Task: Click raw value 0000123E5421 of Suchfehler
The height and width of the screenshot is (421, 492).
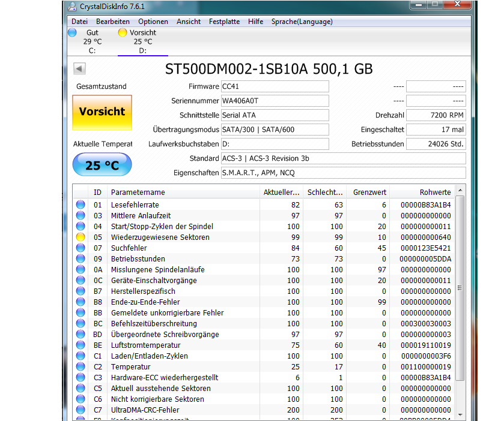Action: click(x=425, y=248)
